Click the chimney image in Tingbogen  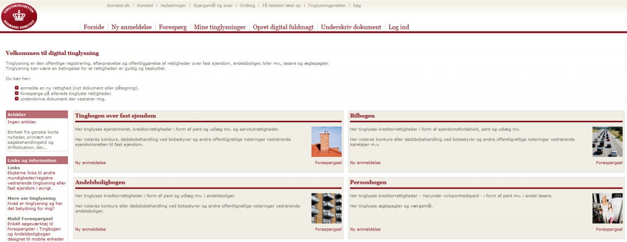pos(327,142)
